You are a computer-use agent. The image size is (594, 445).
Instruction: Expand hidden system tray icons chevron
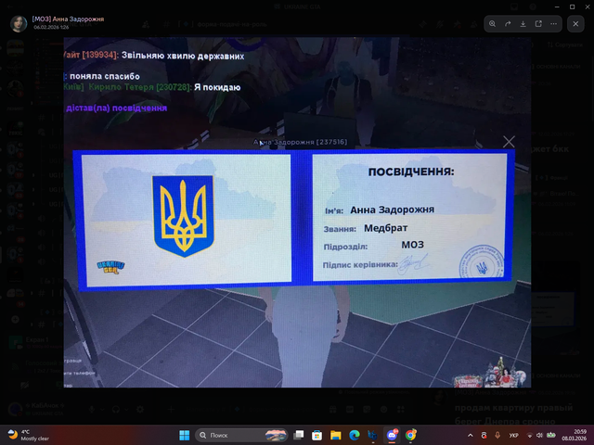[471, 436]
